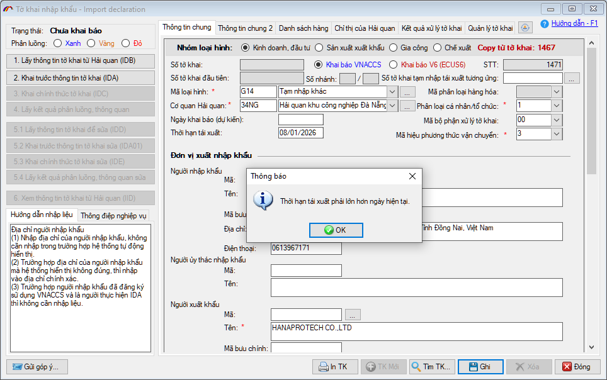Close the Thông báo dialog with X
Image resolution: width=607 pixels, height=380 pixels.
[412, 176]
